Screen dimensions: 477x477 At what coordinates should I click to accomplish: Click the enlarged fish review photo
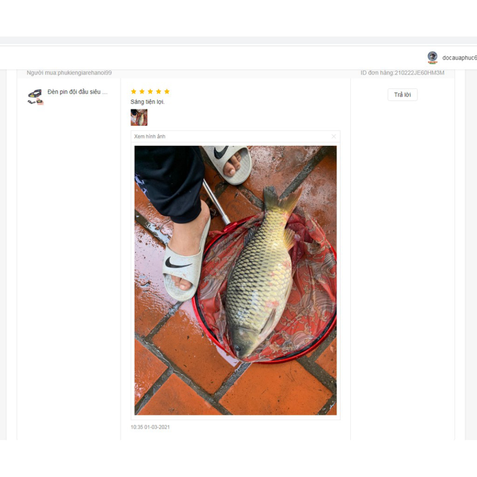[x=235, y=280]
